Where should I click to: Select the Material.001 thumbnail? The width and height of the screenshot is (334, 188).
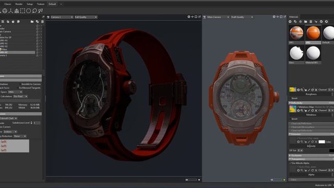pyautogui.click(x=313, y=53)
